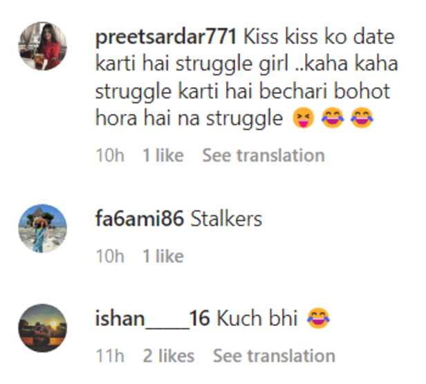The image size is (426, 384).
Task: Translate the Kuch bhi comment
Action: 273,356
